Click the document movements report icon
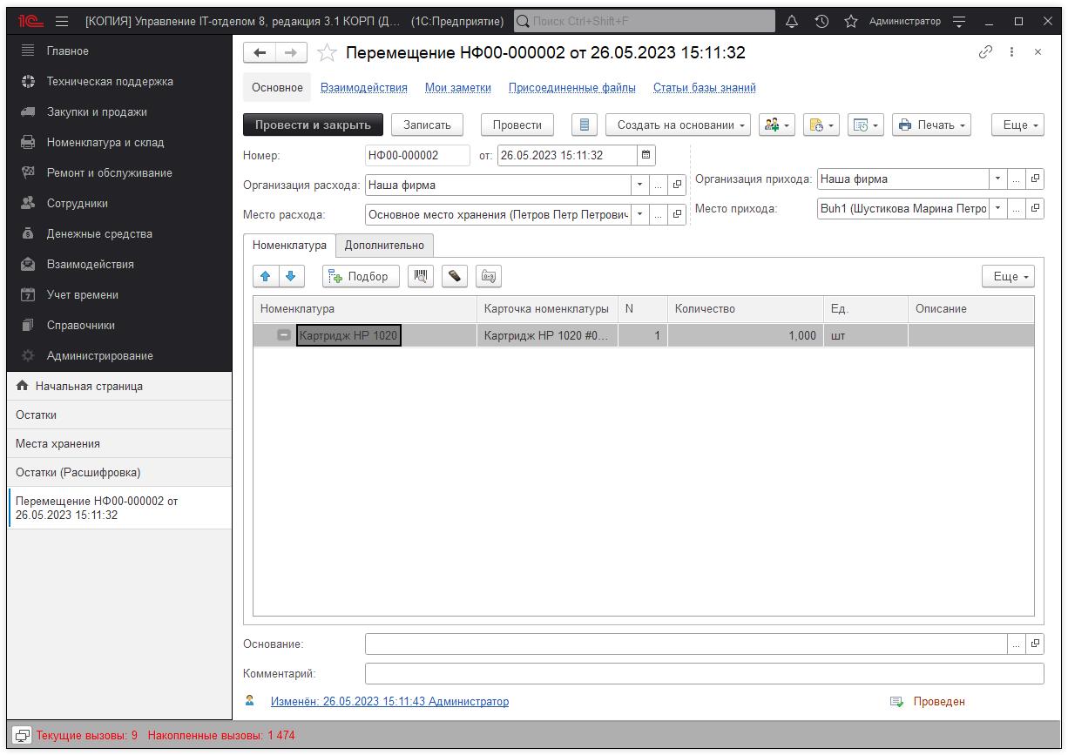The height and width of the screenshot is (755, 1068). [x=584, y=125]
